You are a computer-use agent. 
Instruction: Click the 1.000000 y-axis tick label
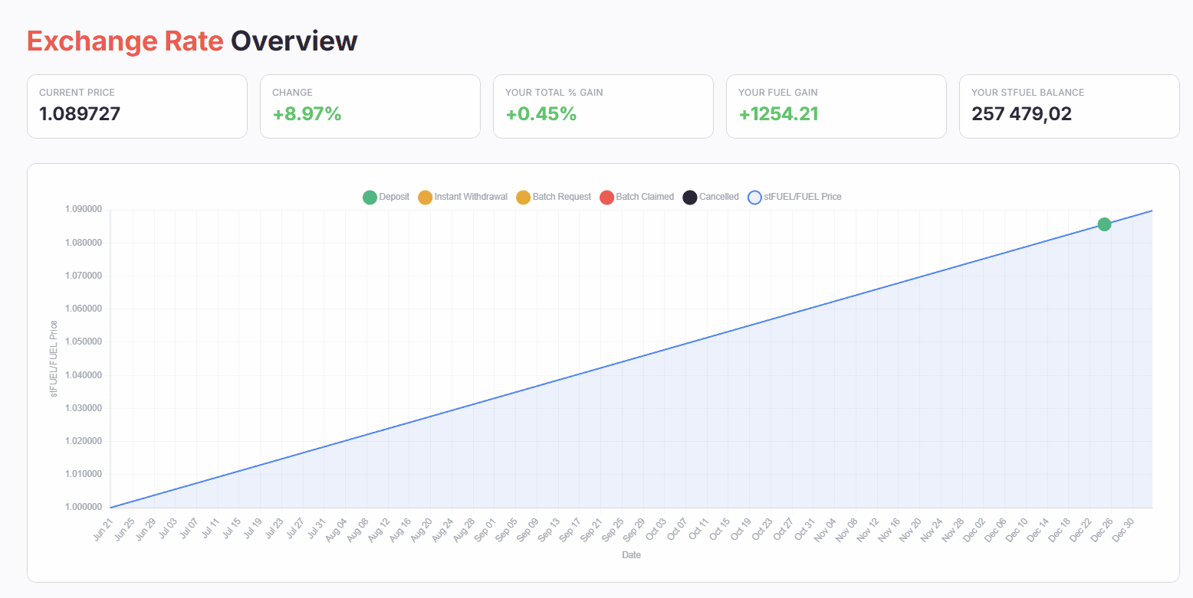tap(83, 507)
